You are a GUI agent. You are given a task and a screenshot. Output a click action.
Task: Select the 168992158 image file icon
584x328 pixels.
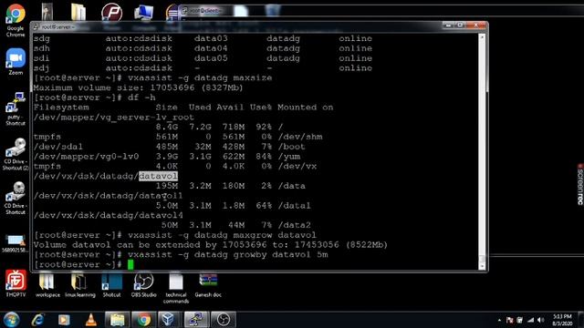(x=16, y=243)
